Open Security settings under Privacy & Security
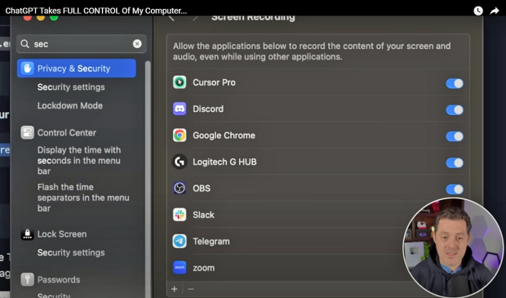Viewport: 506px width, 298px height. [x=71, y=87]
